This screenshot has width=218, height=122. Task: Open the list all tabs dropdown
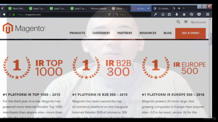184,8
